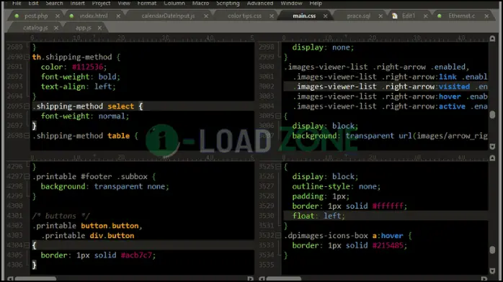The width and height of the screenshot is (503, 282).
Task: Switch to the calendarDateInput.js tab
Action: 168,16
